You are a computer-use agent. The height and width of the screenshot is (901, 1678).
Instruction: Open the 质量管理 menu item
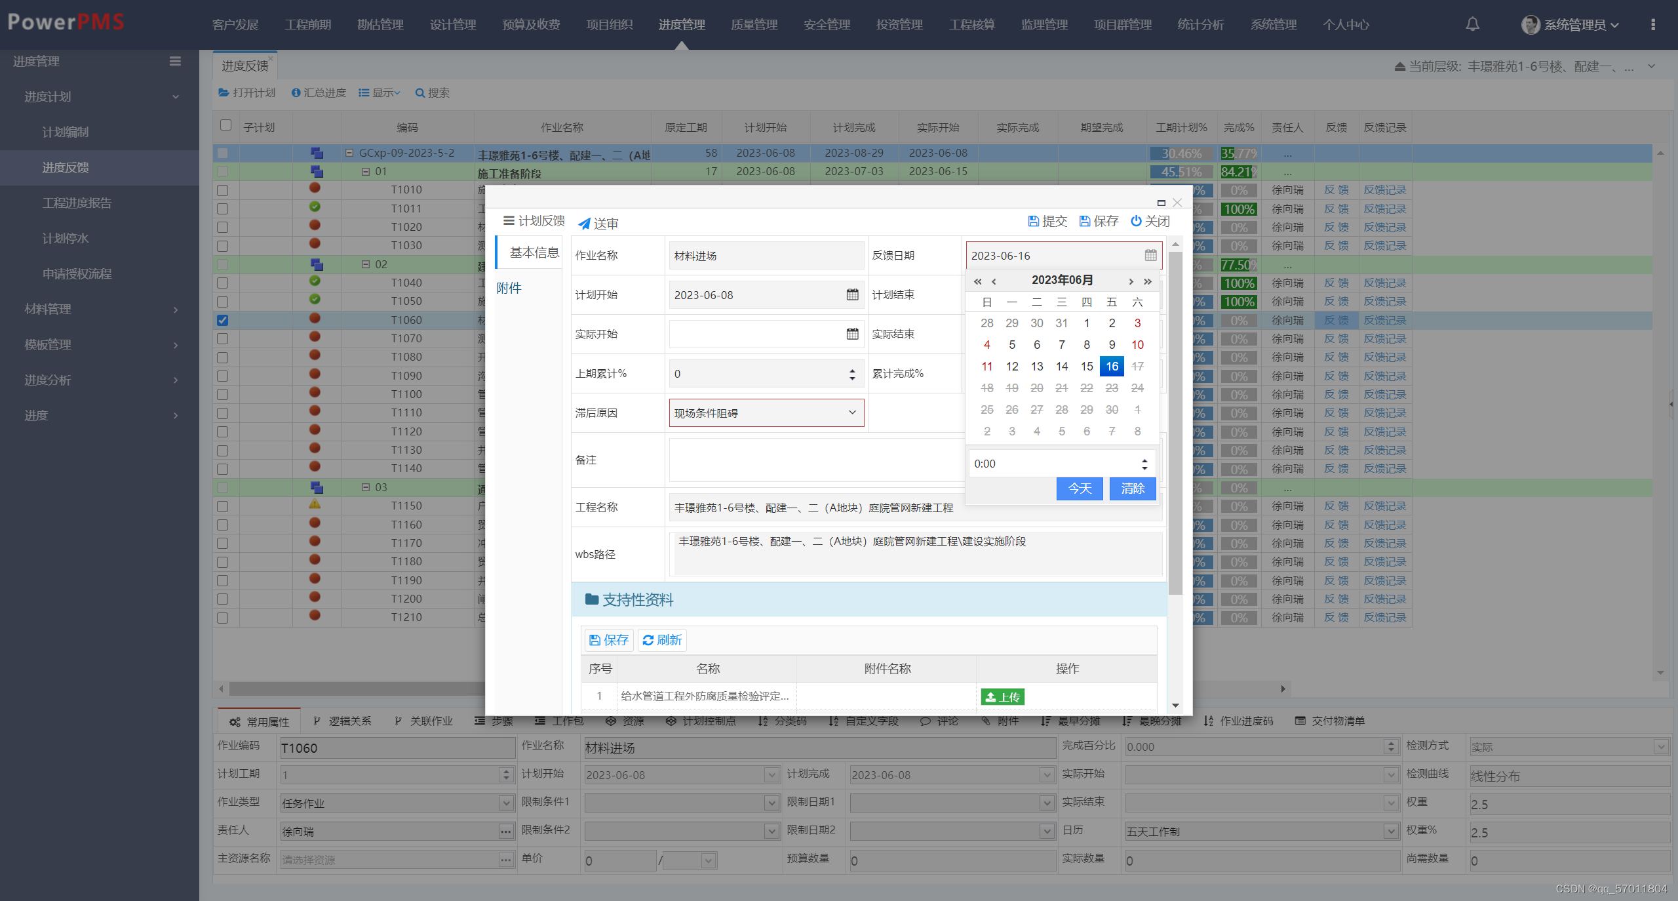[x=753, y=24]
